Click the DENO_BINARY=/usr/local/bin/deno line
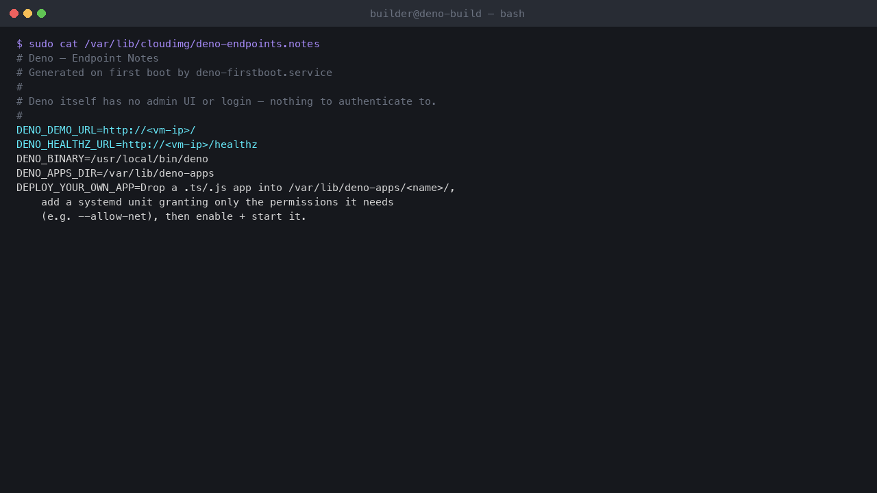 point(112,159)
